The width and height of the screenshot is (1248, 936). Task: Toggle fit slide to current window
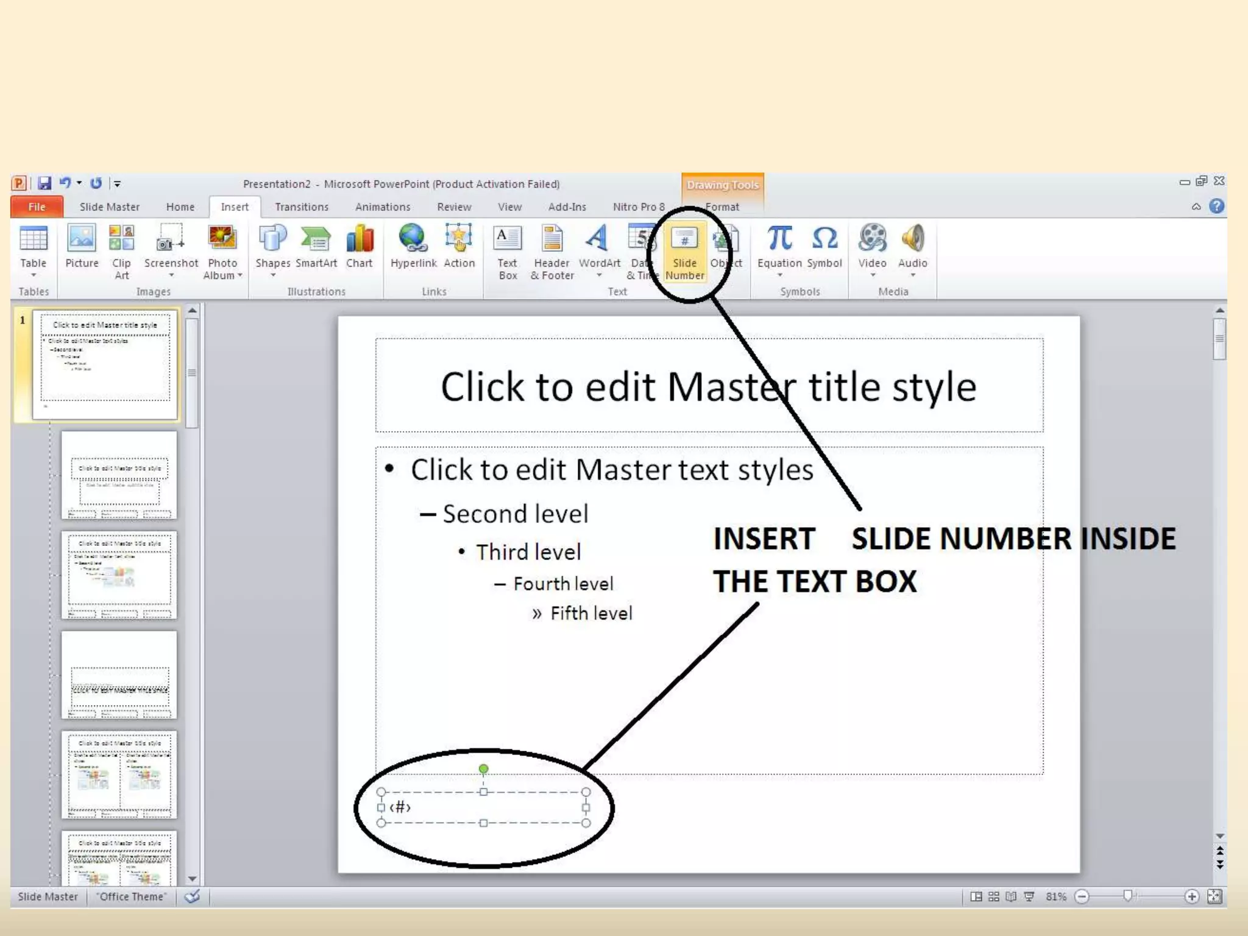pyautogui.click(x=1214, y=896)
